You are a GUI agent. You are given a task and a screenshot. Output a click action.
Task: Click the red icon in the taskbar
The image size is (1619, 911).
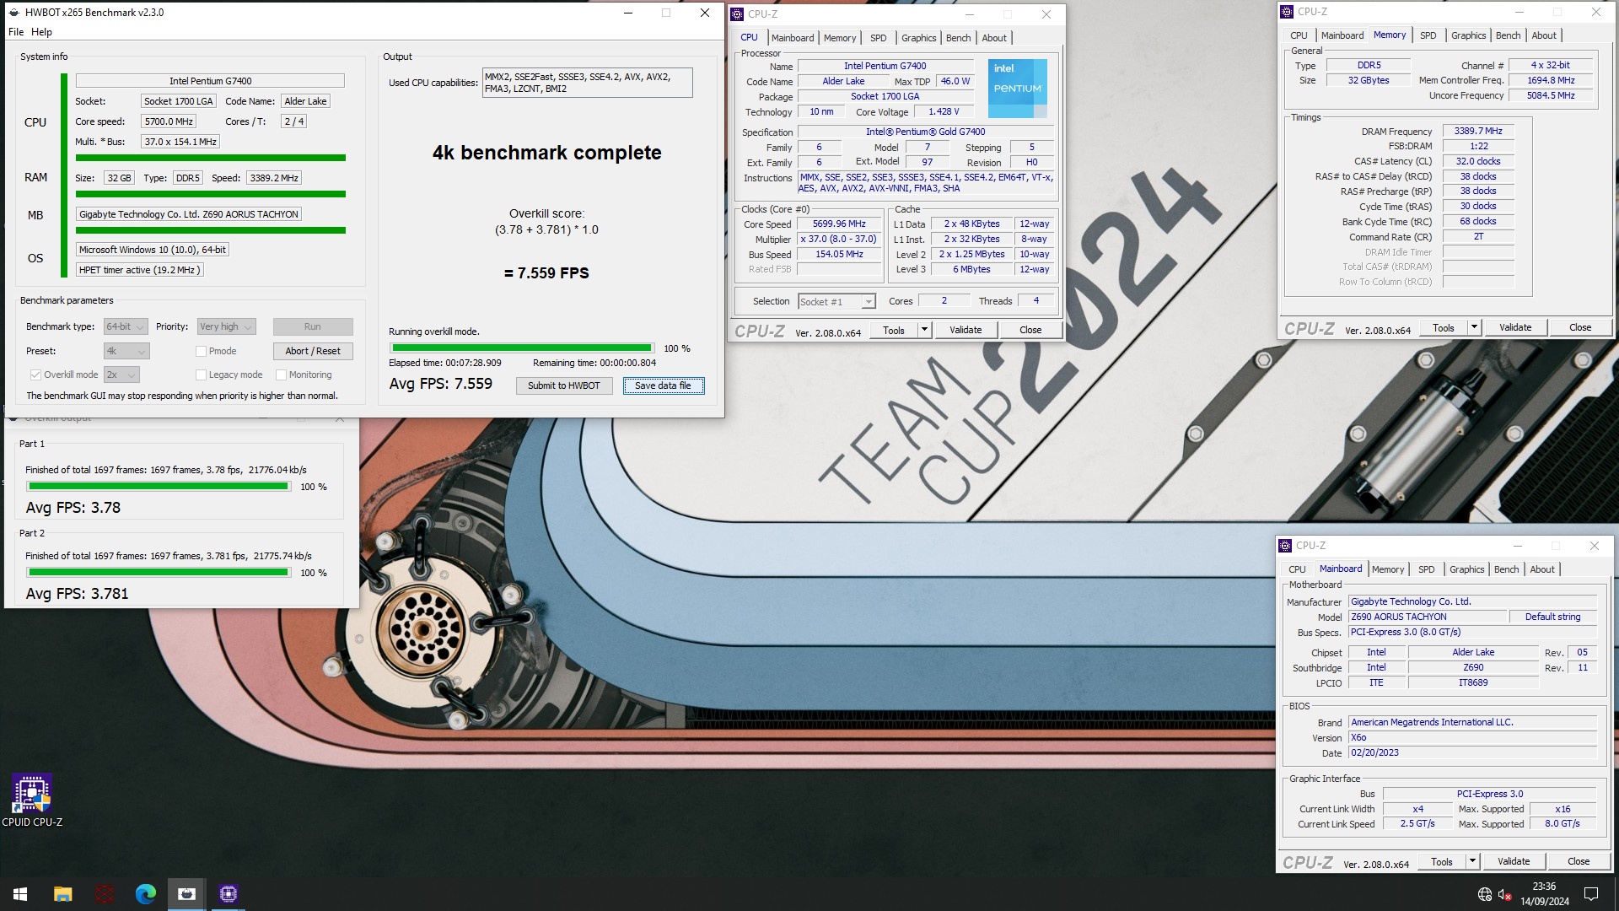(x=105, y=893)
